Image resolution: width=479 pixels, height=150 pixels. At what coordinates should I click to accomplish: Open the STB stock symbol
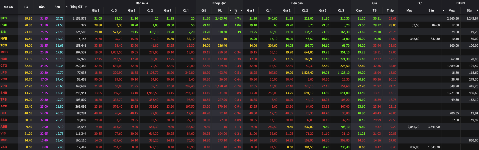tap(4, 18)
